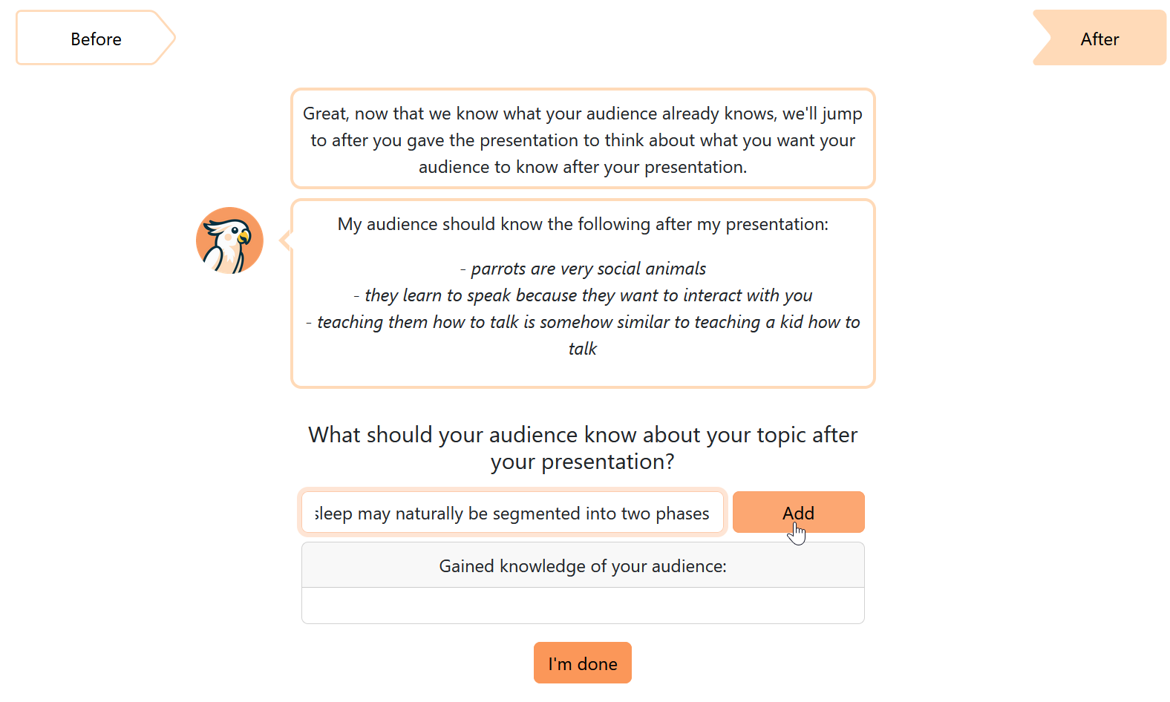Click the I'm done button
The width and height of the screenshot is (1170, 702).
pos(582,663)
